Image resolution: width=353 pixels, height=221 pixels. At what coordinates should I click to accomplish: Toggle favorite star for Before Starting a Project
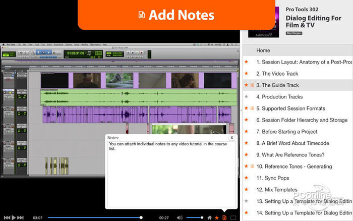pos(246,131)
